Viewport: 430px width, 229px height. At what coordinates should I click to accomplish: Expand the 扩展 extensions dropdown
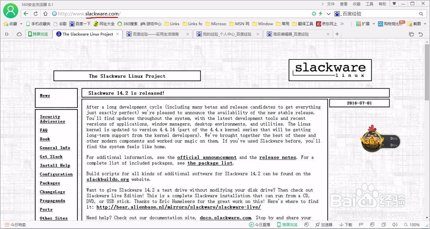click(x=374, y=24)
